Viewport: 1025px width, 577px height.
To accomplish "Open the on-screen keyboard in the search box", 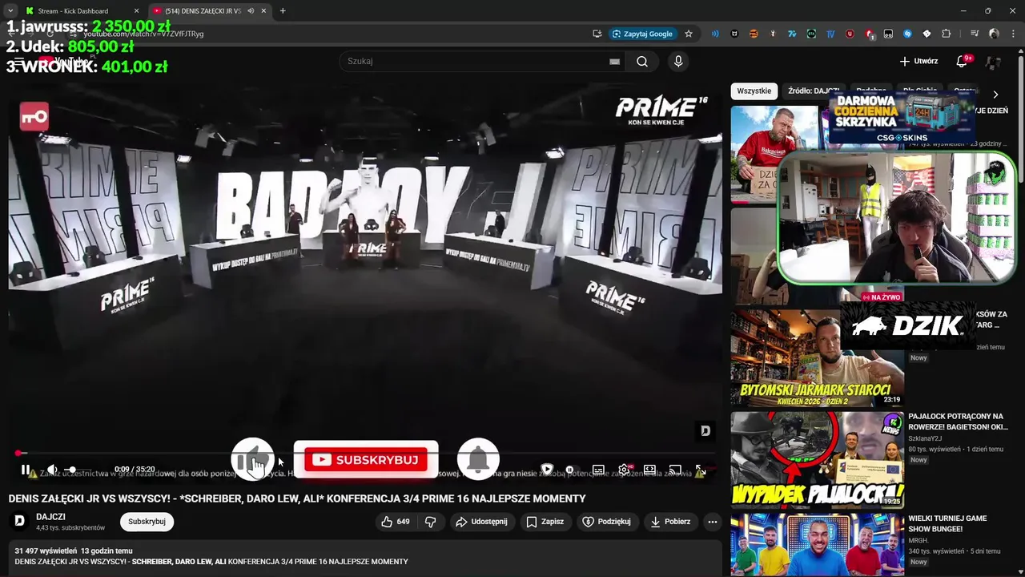I will tap(614, 61).
